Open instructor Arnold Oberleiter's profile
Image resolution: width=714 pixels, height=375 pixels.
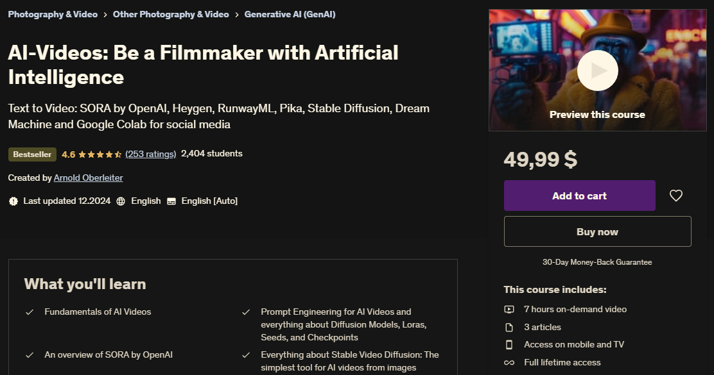pos(88,178)
